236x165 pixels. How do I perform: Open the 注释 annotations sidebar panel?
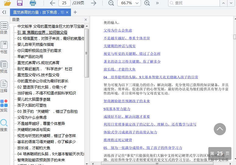[x=4, y=86]
